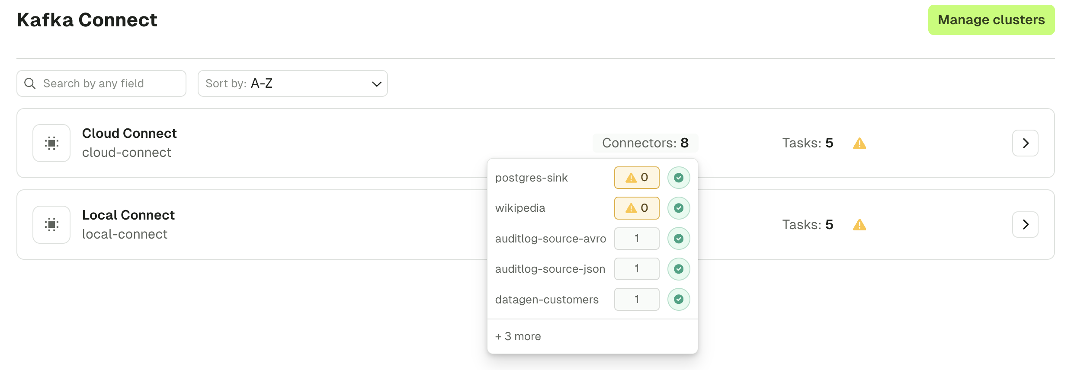Click Cloud Connect tasks warning icon
Screen dimensions: 1071x370
859,144
